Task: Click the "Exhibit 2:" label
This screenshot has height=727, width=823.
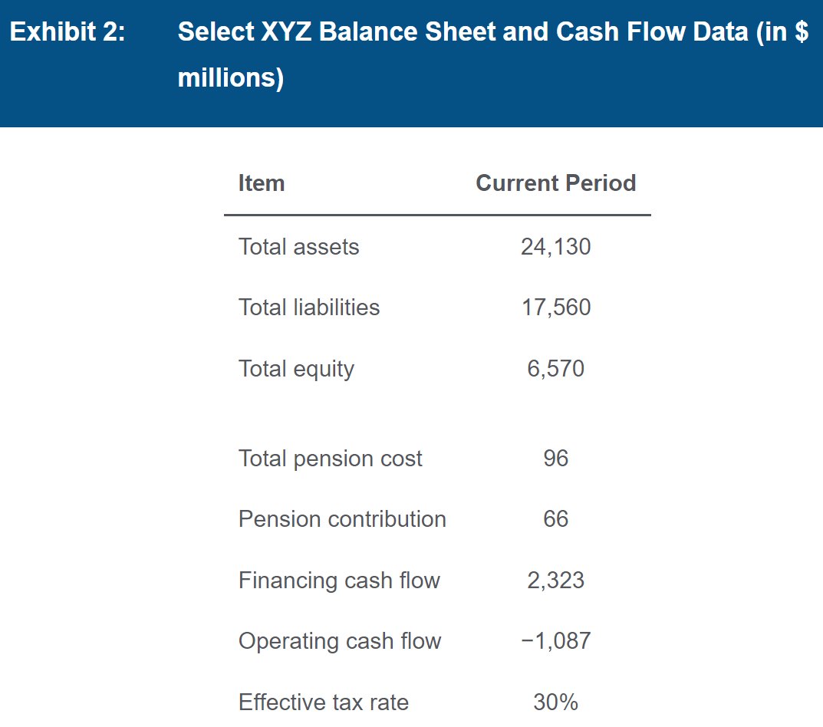Action: [x=68, y=32]
